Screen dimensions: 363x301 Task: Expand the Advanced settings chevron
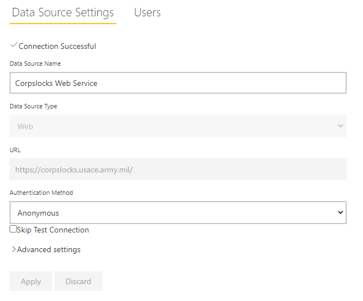13,249
